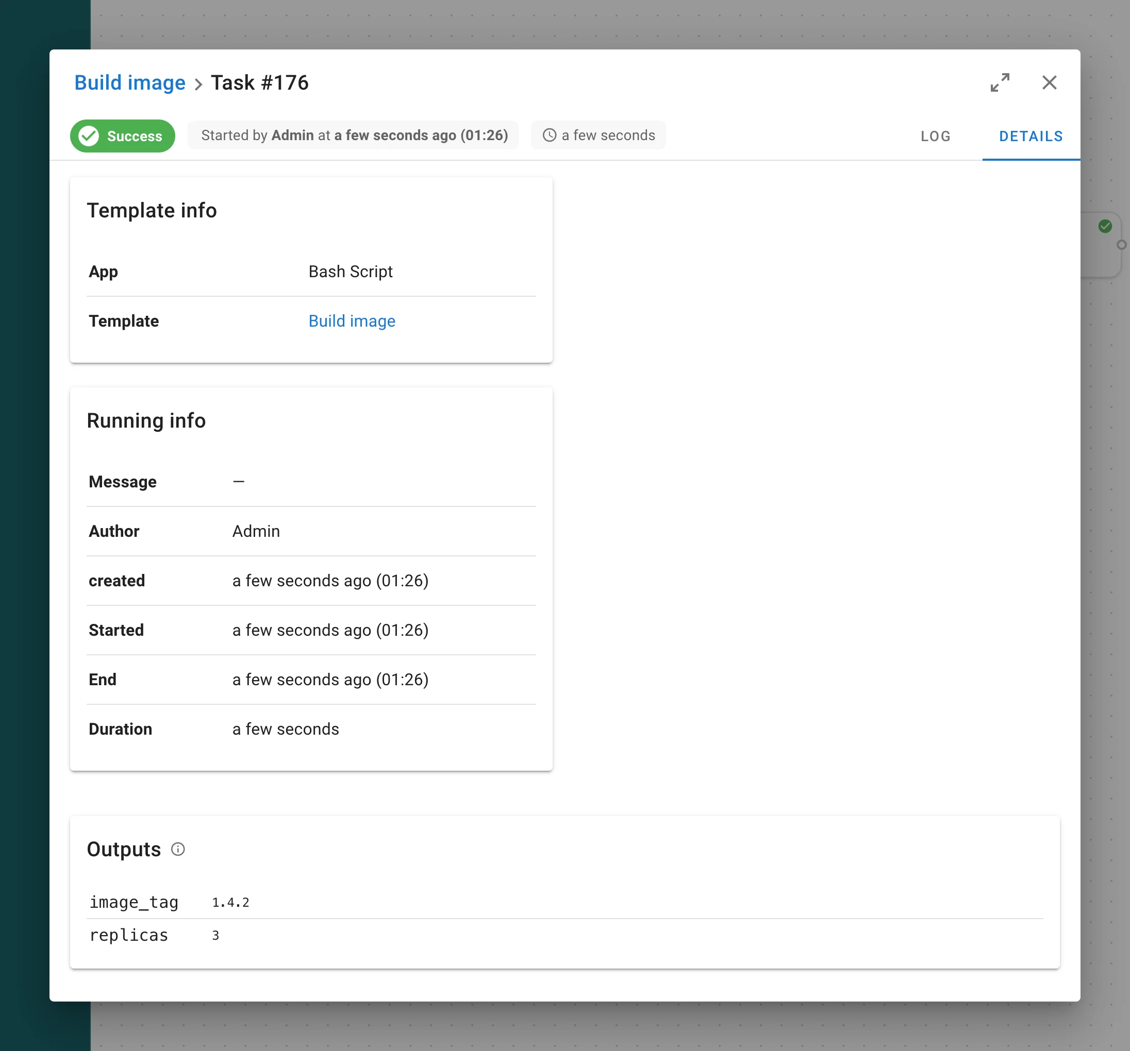Switch to the LOG tab

[935, 137]
